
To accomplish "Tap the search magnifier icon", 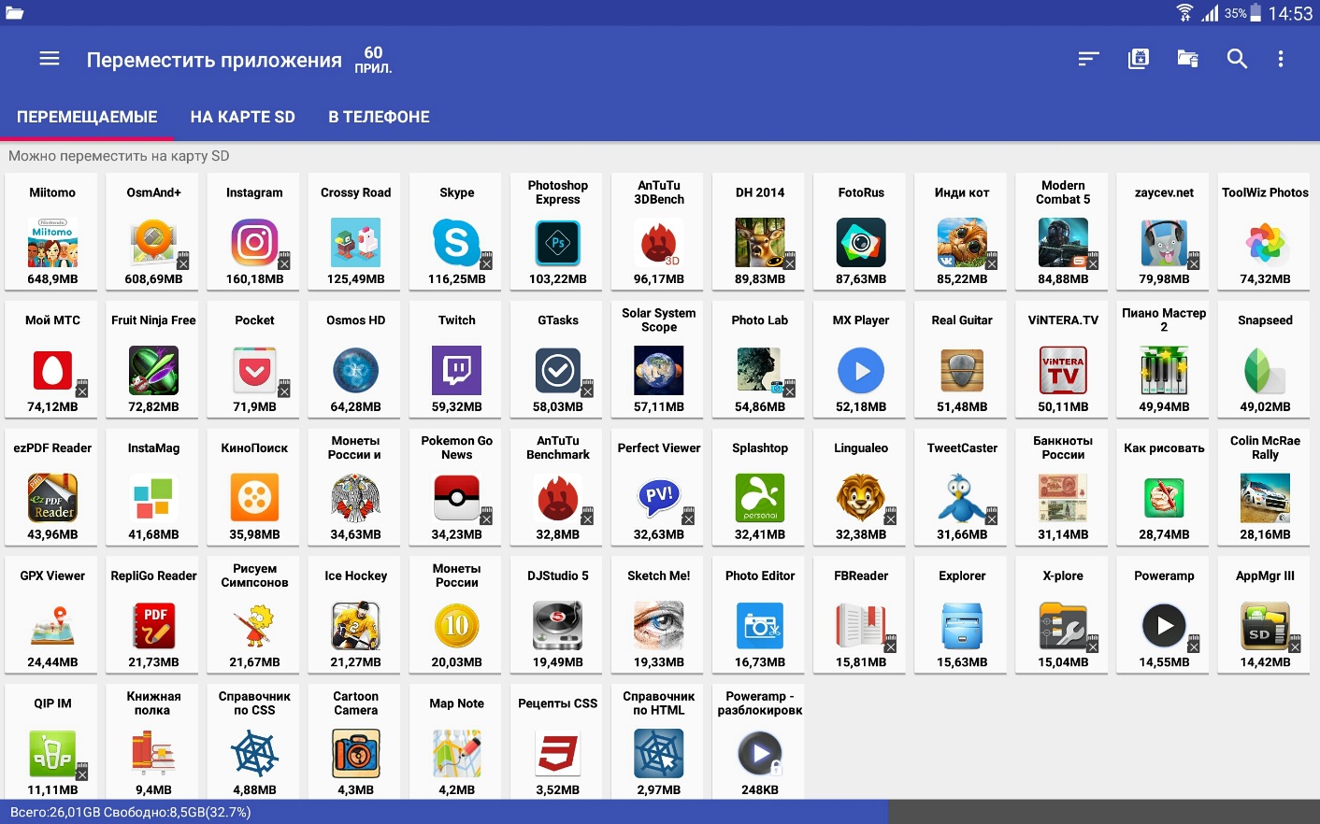I will click(x=1237, y=59).
